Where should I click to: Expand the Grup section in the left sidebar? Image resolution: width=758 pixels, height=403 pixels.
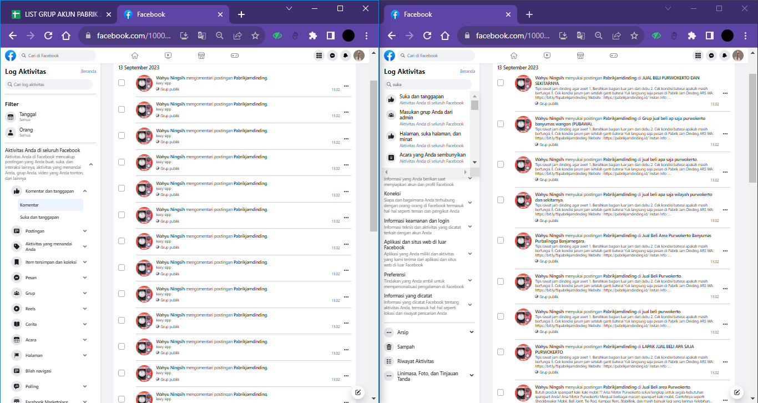click(85, 293)
